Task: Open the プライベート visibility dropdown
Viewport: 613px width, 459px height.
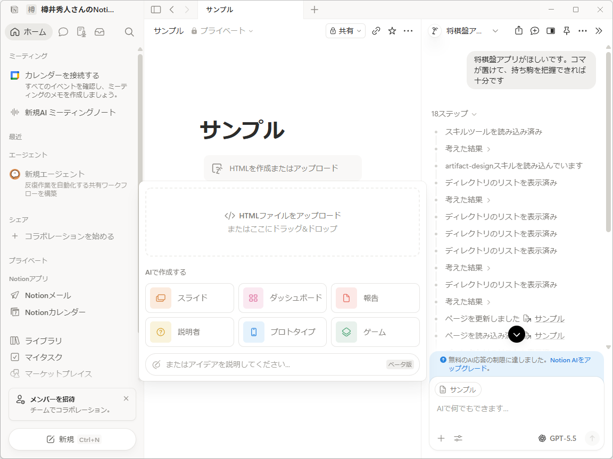Action: coord(222,31)
